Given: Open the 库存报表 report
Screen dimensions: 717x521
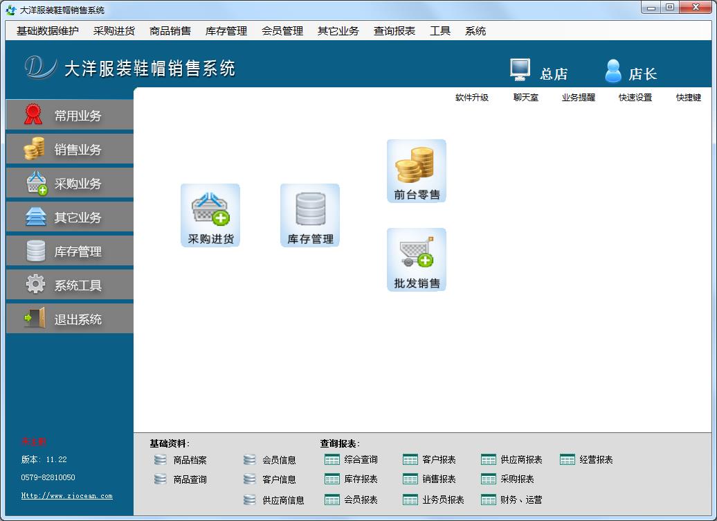Looking at the screenshot, I should click(351, 479).
